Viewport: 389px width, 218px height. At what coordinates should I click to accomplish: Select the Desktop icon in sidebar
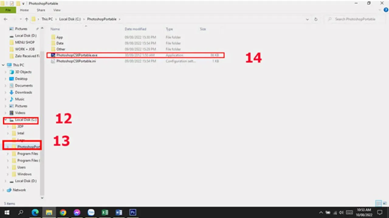[12, 79]
